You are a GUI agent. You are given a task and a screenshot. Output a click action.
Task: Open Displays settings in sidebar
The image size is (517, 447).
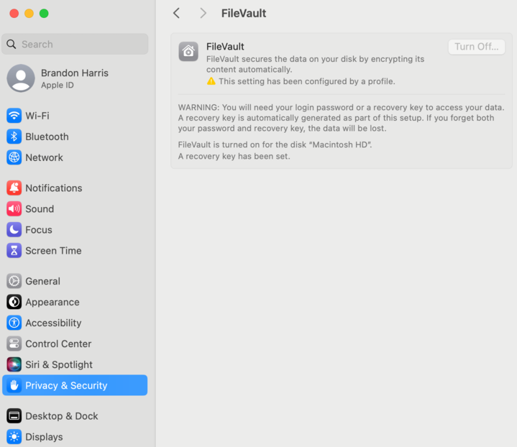[x=75, y=437]
